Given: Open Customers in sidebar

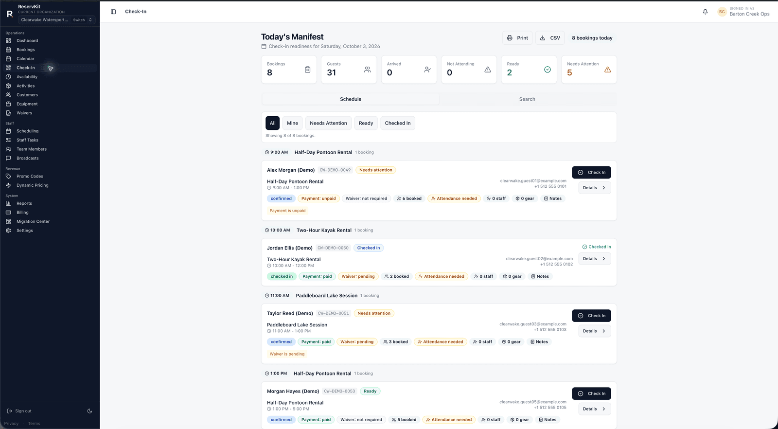Looking at the screenshot, I should tap(49, 95).
